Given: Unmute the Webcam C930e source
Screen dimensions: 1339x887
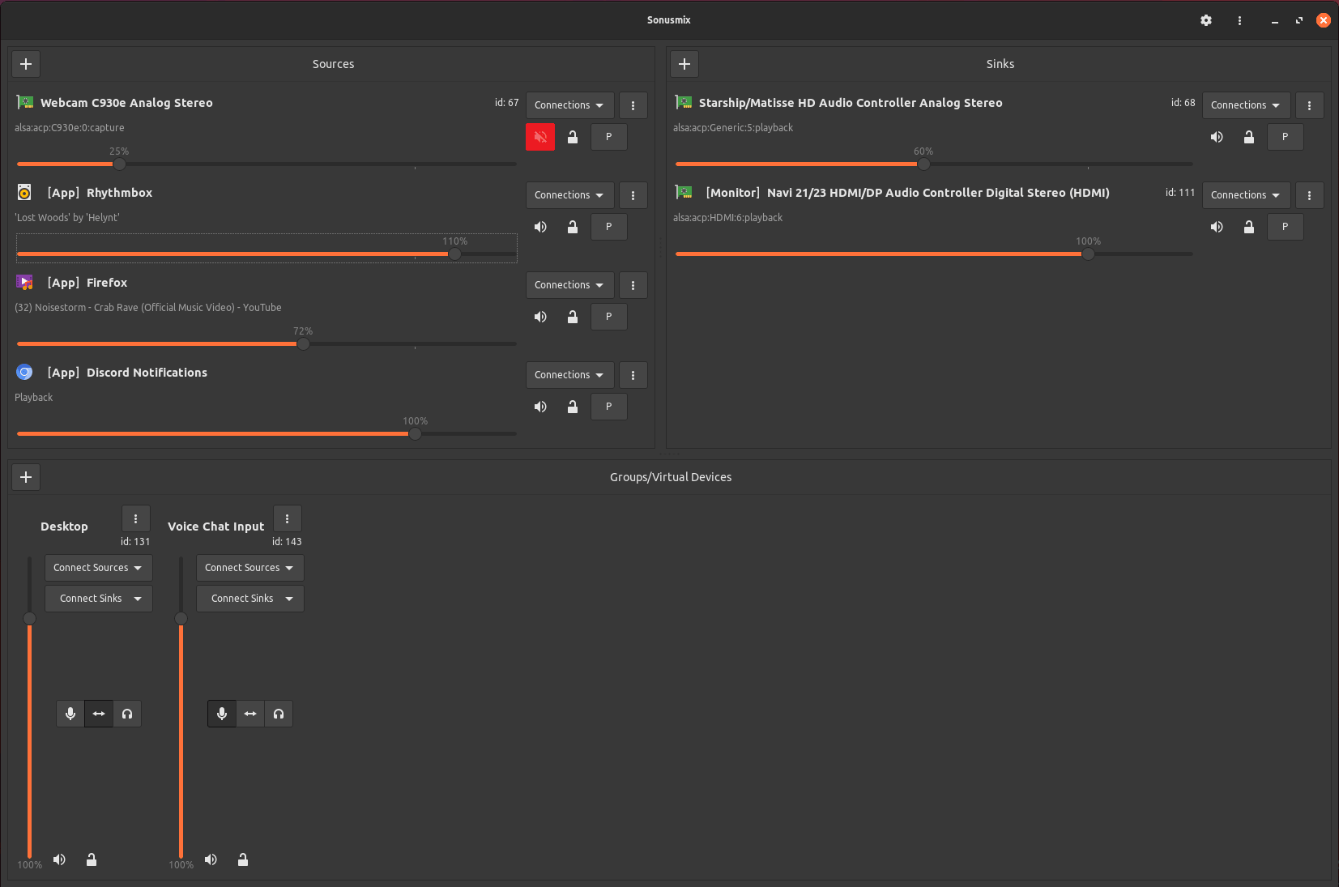Looking at the screenshot, I should (x=540, y=137).
